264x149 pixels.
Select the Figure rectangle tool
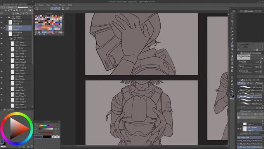[x=232, y=74]
